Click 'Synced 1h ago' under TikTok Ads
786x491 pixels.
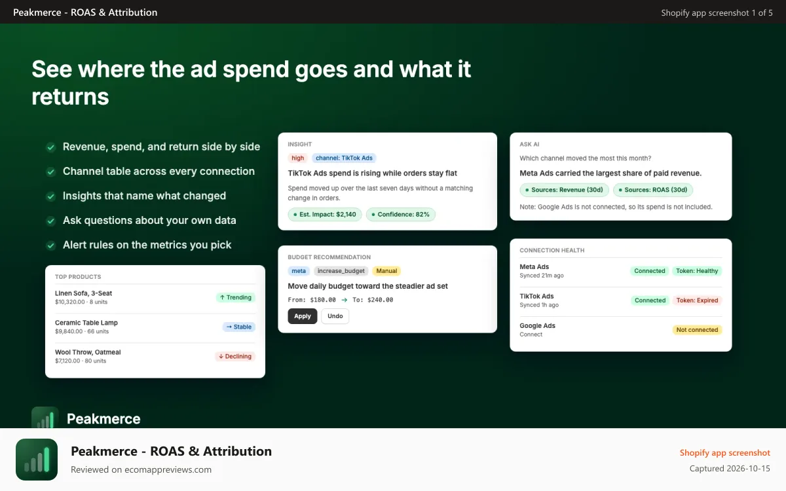coord(539,305)
